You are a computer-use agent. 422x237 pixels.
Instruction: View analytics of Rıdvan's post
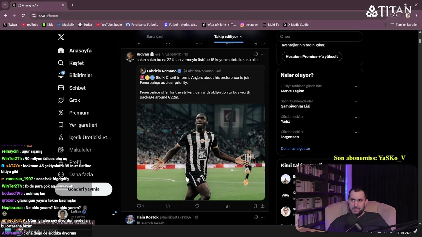click(228, 206)
